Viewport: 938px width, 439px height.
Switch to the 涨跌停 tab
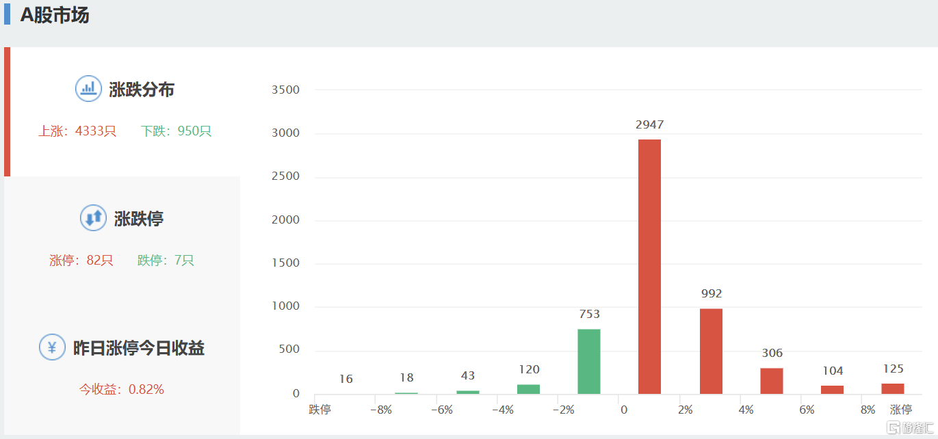[139, 219]
